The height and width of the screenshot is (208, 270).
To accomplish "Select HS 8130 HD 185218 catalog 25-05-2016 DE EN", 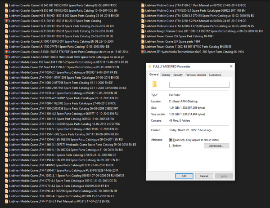I will pyautogui.click(x=59, y=26).
